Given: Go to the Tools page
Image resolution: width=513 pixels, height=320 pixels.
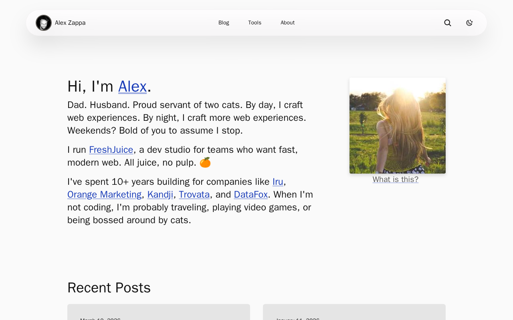Looking at the screenshot, I should tap(254, 23).
